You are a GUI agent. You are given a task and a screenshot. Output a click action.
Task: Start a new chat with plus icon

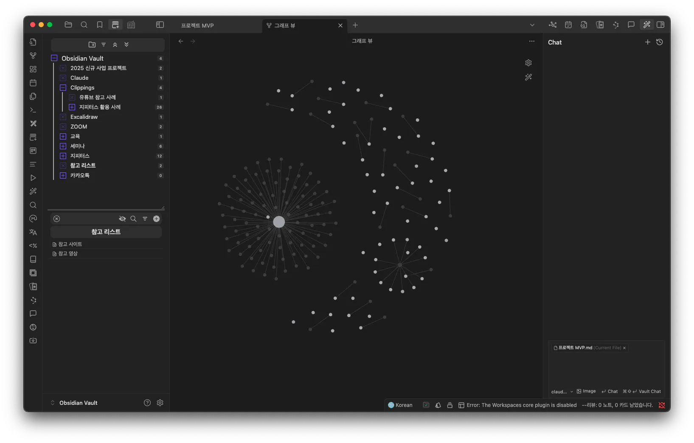[x=648, y=42]
